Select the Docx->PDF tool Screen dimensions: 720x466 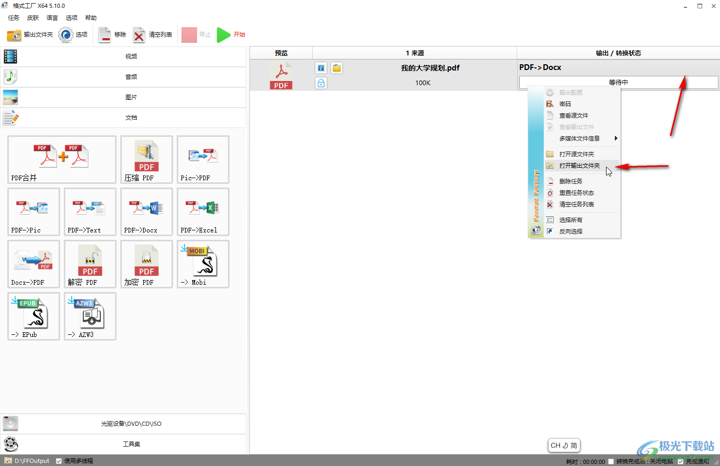point(33,264)
